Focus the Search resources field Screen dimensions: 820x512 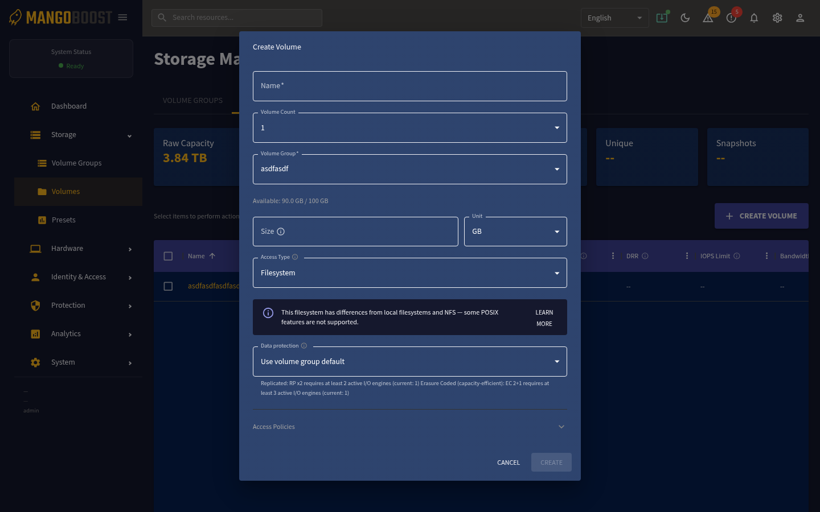[237, 18]
